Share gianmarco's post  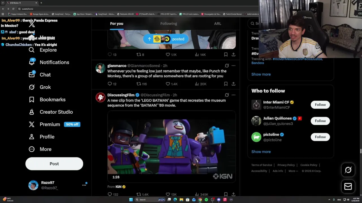(233, 84)
